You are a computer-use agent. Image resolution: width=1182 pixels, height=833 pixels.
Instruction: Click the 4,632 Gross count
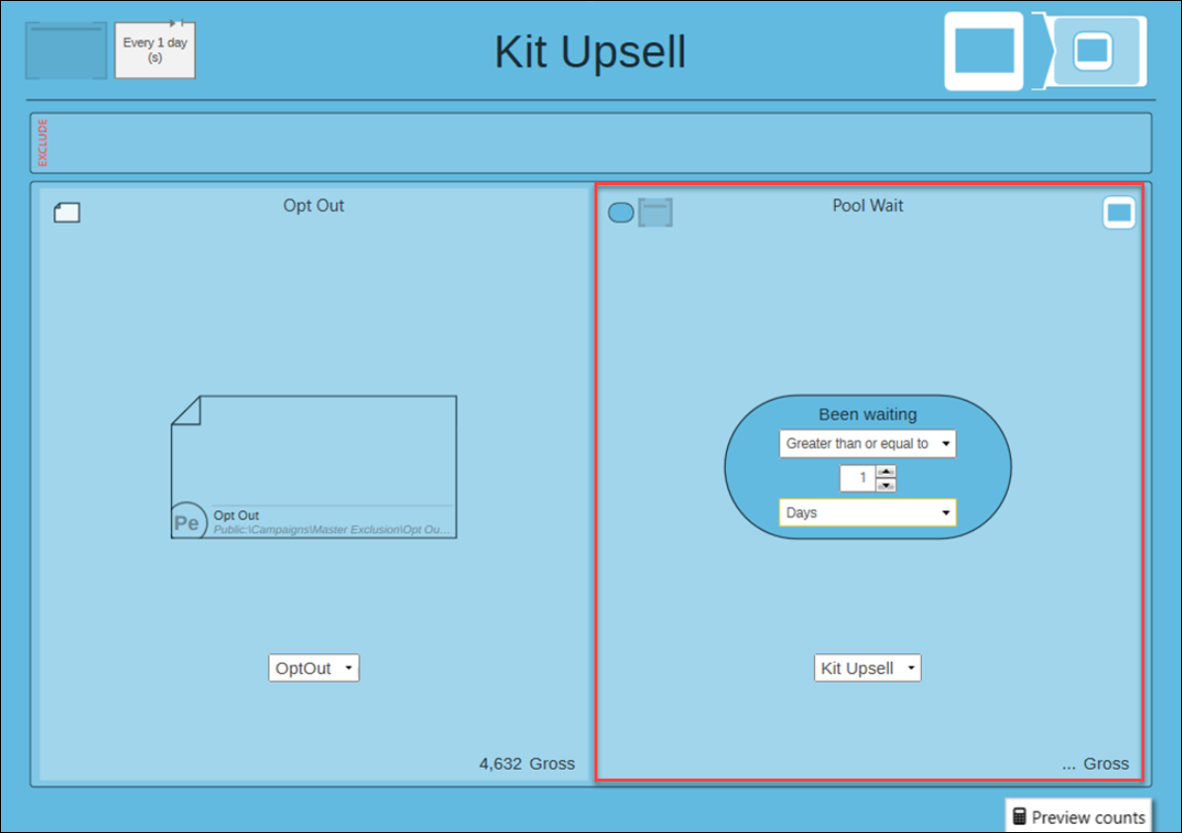[527, 764]
